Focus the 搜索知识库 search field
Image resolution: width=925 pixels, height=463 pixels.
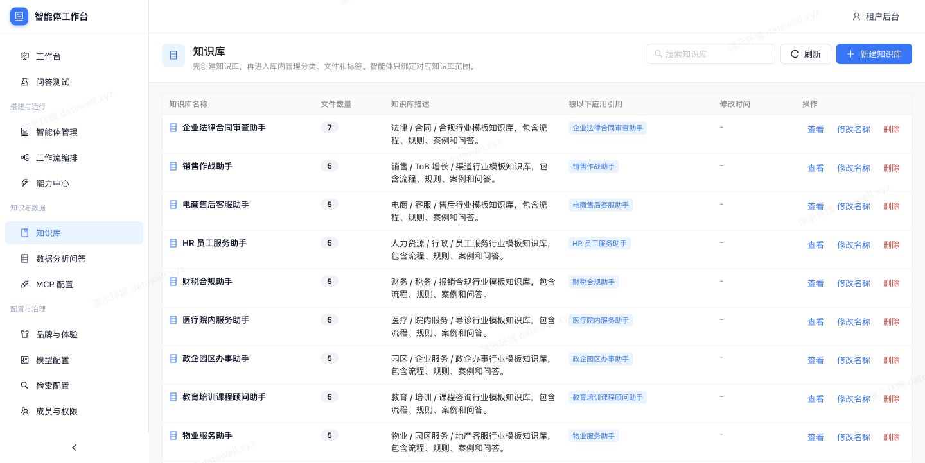pos(711,54)
